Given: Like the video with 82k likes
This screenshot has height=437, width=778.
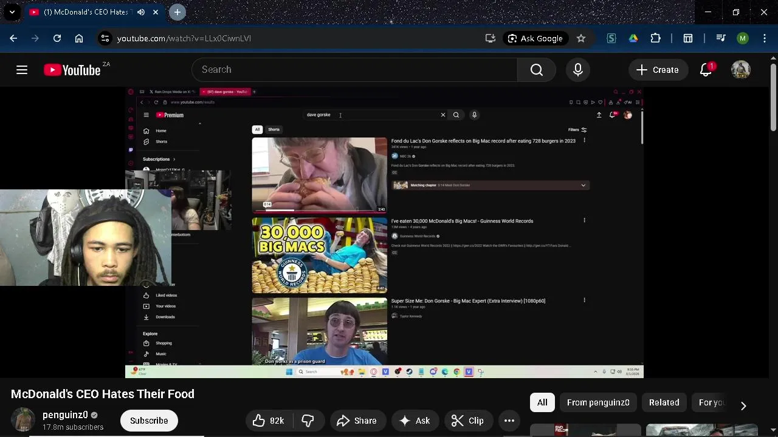Looking at the screenshot, I should coord(269,421).
